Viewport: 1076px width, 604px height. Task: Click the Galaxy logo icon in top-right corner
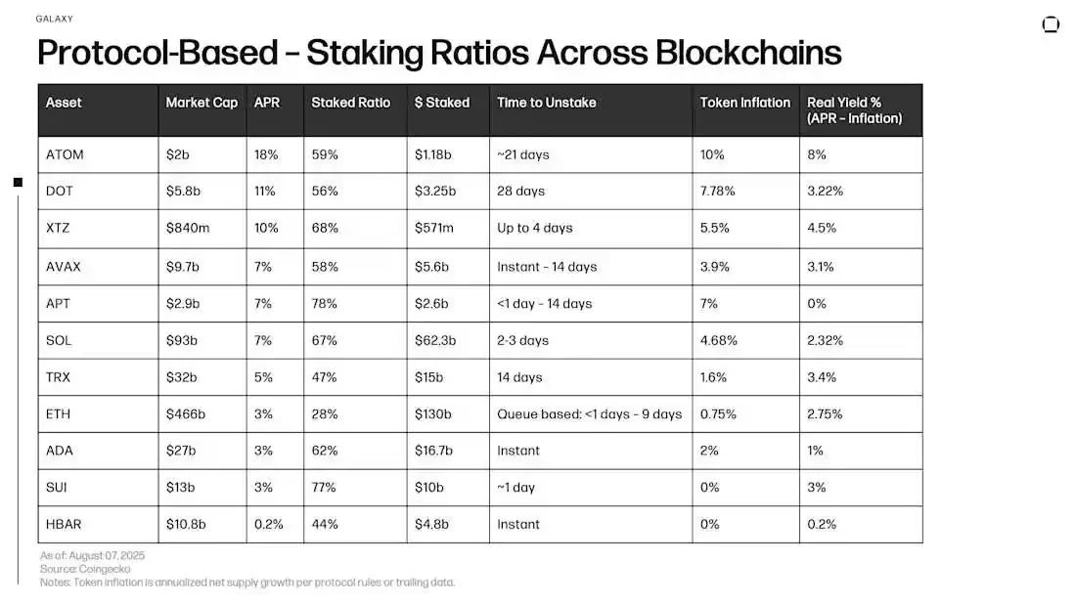(1051, 24)
